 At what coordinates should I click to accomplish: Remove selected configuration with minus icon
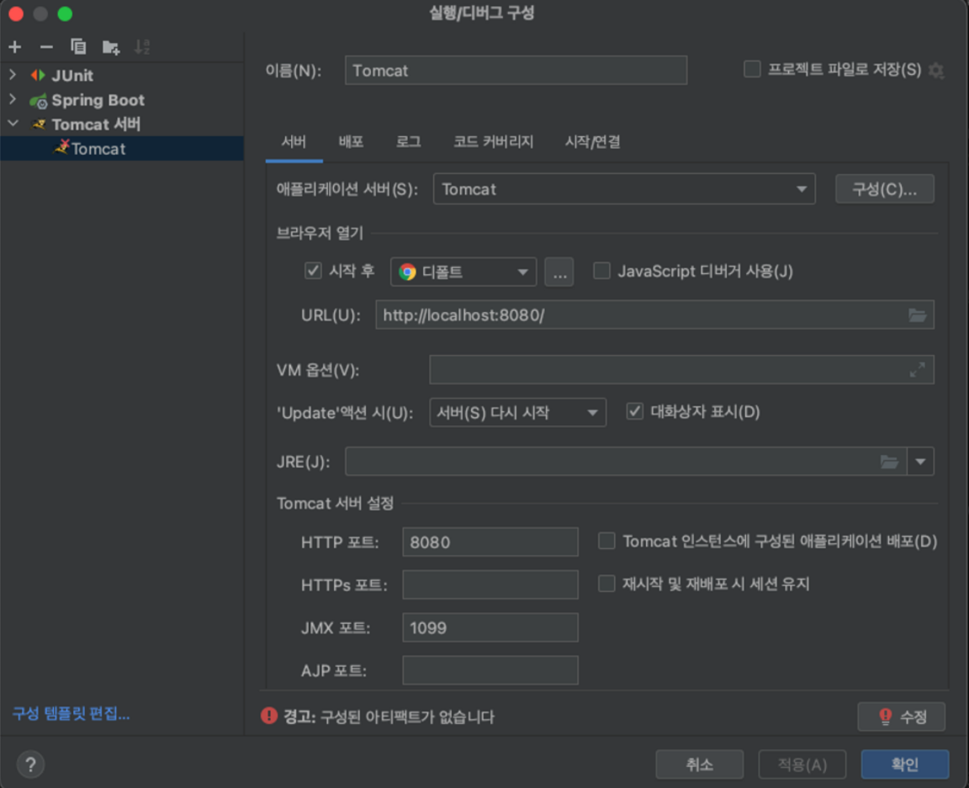46,47
